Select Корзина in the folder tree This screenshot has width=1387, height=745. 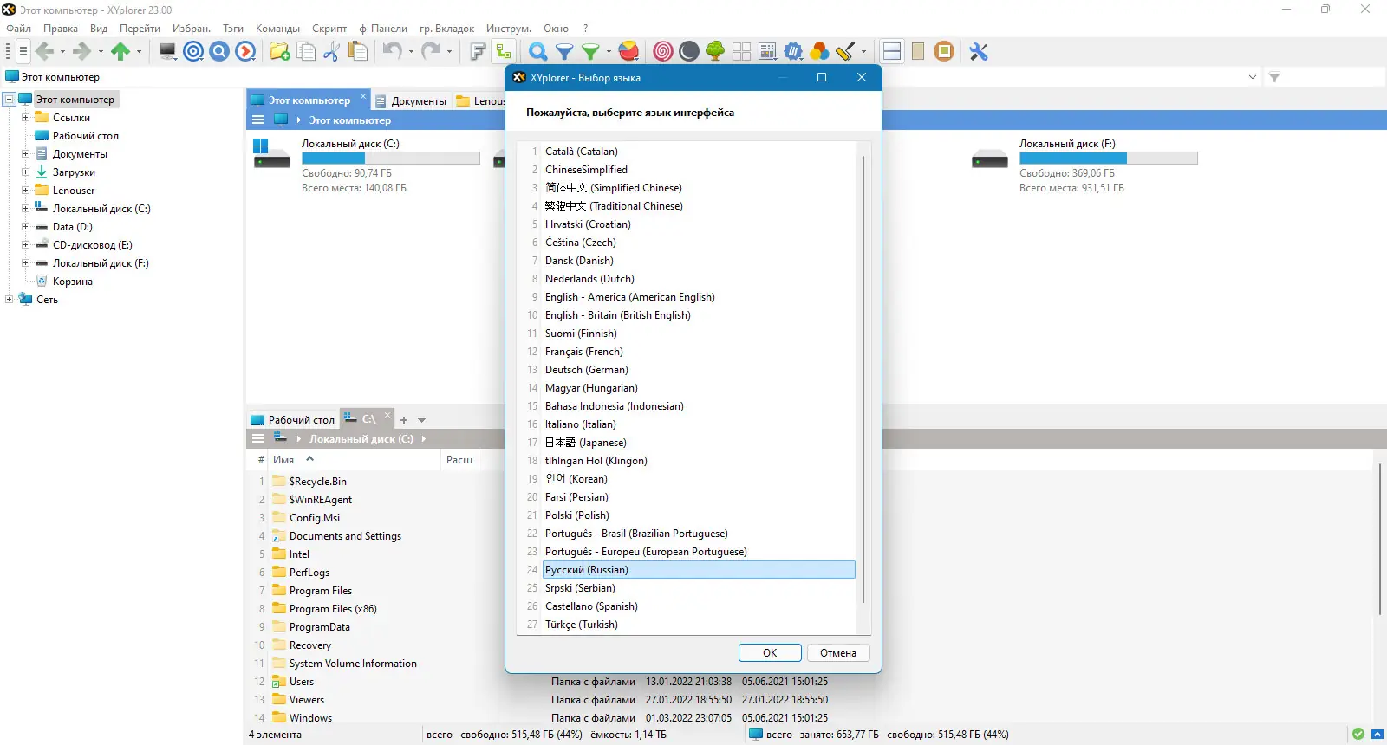(x=72, y=282)
